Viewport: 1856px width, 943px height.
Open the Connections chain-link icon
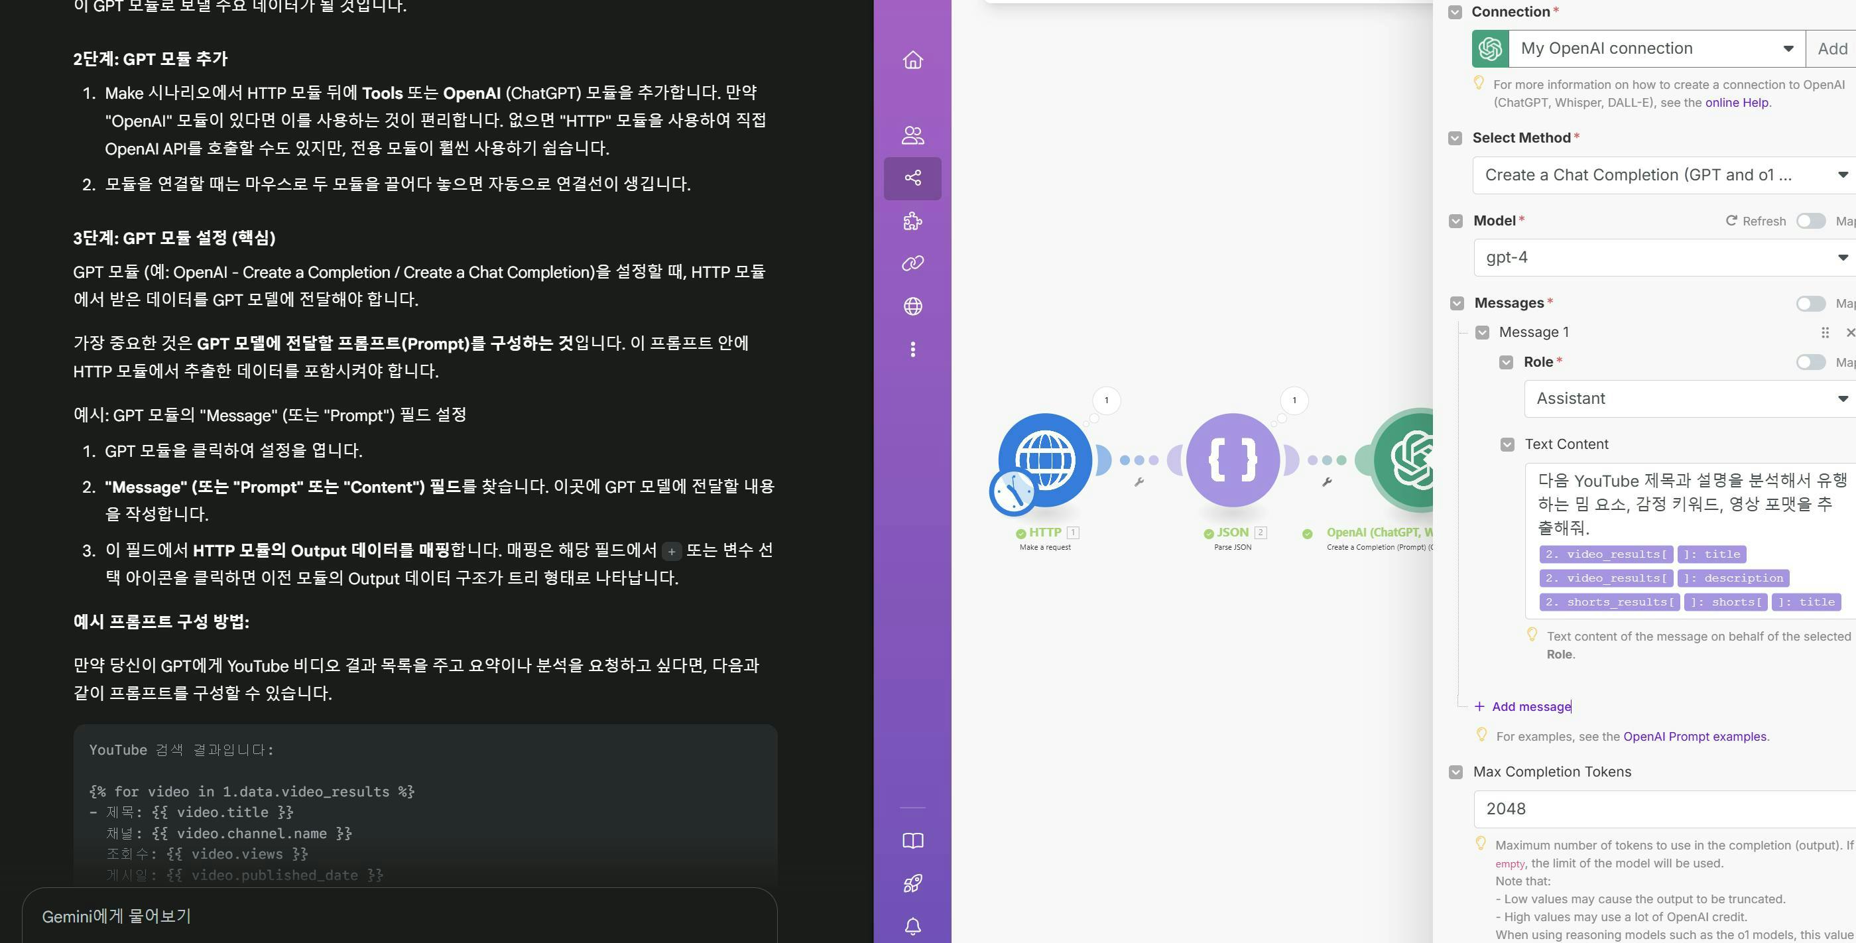coord(912,264)
